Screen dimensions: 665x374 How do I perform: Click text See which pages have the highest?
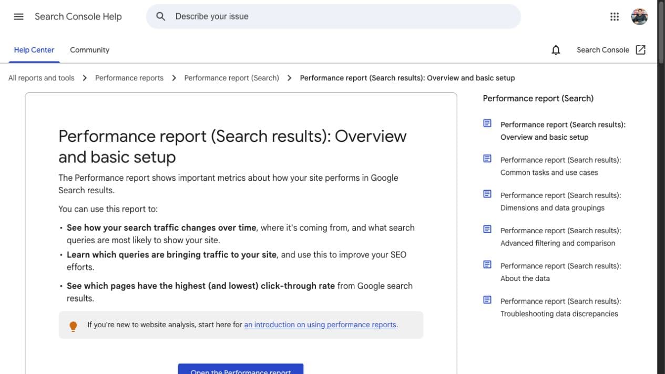pyautogui.click(x=201, y=286)
